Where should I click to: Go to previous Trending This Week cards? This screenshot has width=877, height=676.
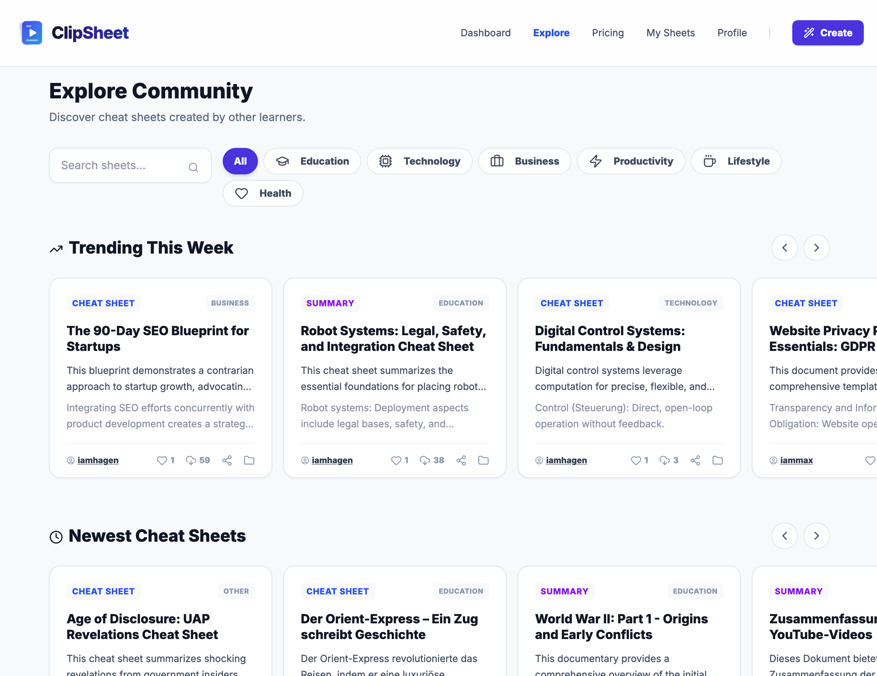coord(784,248)
